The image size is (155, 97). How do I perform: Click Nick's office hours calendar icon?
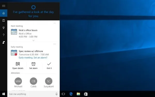pyautogui.click(x=14, y=32)
